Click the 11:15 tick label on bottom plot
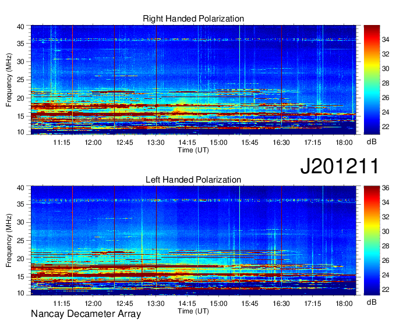 62,304
